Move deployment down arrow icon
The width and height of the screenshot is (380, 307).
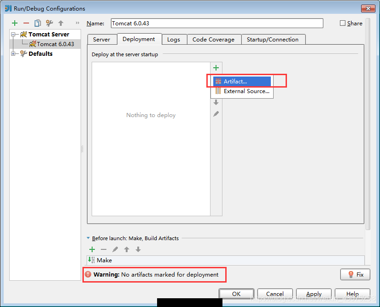[x=216, y=102]
